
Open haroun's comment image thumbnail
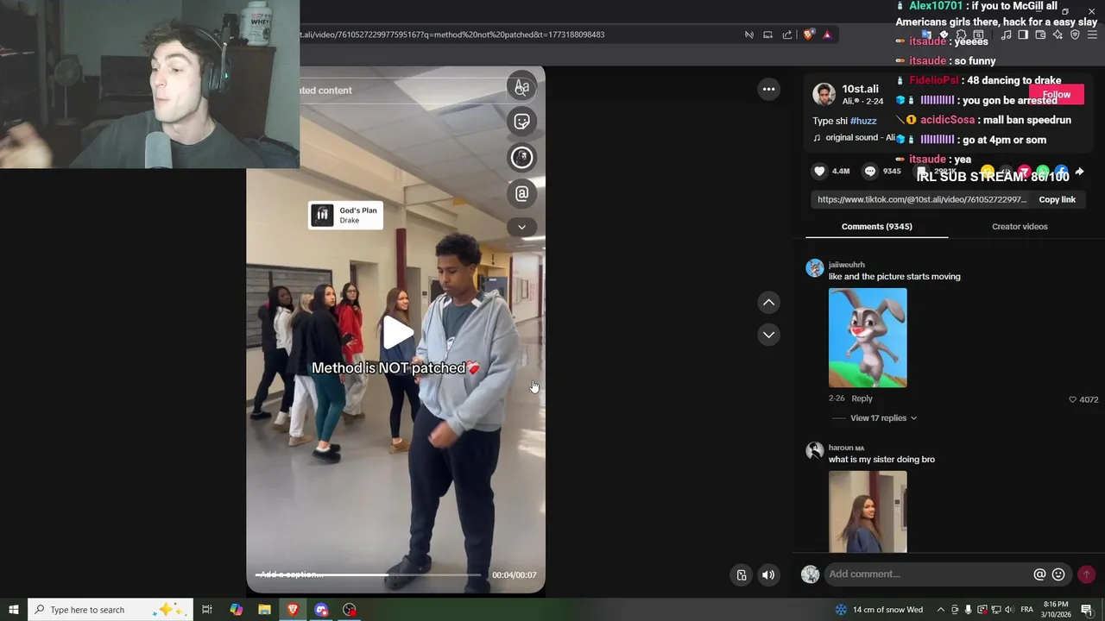868,511
